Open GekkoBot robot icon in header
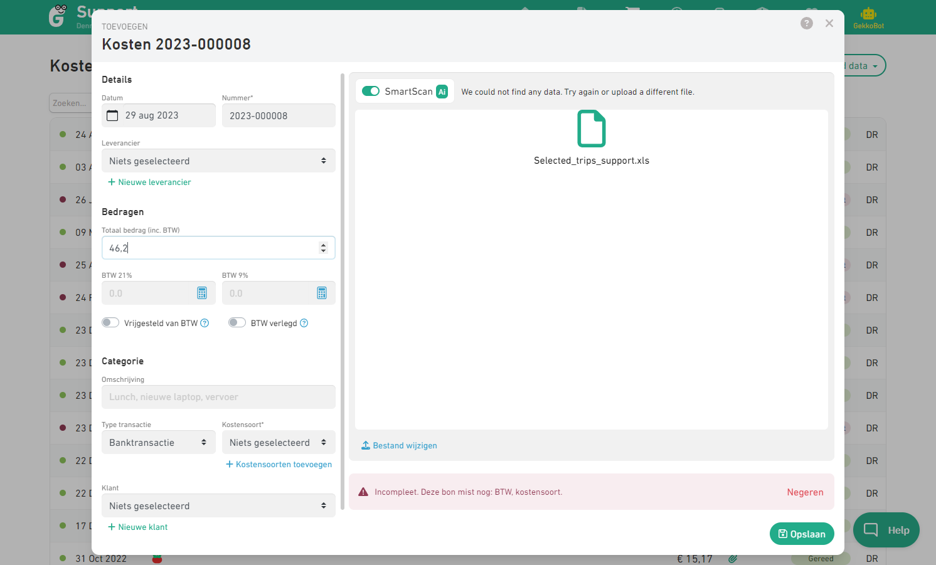 869,14
